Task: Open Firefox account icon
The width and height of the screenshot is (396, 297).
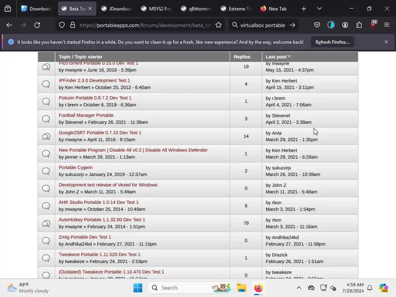Action: click(x=345, y=25)
